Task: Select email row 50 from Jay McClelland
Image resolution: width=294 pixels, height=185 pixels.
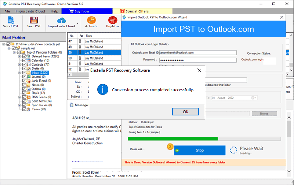Action: [x=94, y=58]
